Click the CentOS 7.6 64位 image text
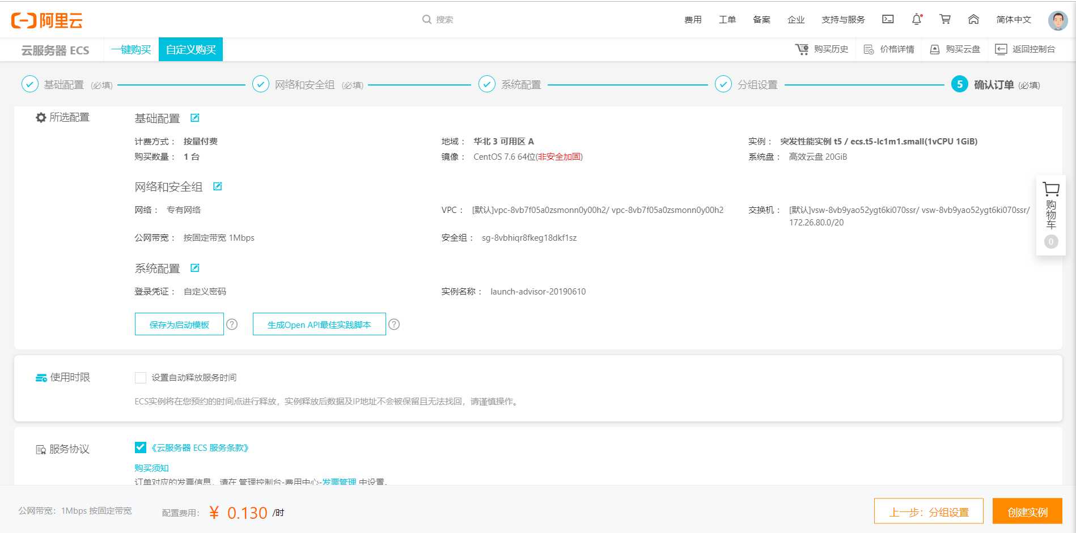The width and height of the screenshot is (1076, 533). 505,156
